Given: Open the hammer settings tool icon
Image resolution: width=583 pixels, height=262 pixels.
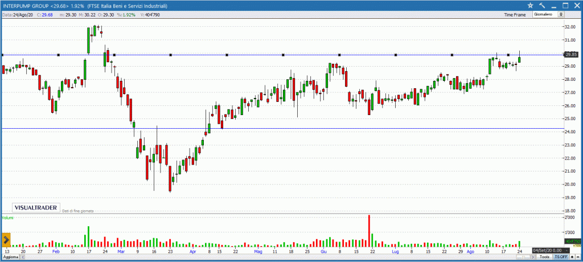Looking at the screenshot, I should [542, 5].
